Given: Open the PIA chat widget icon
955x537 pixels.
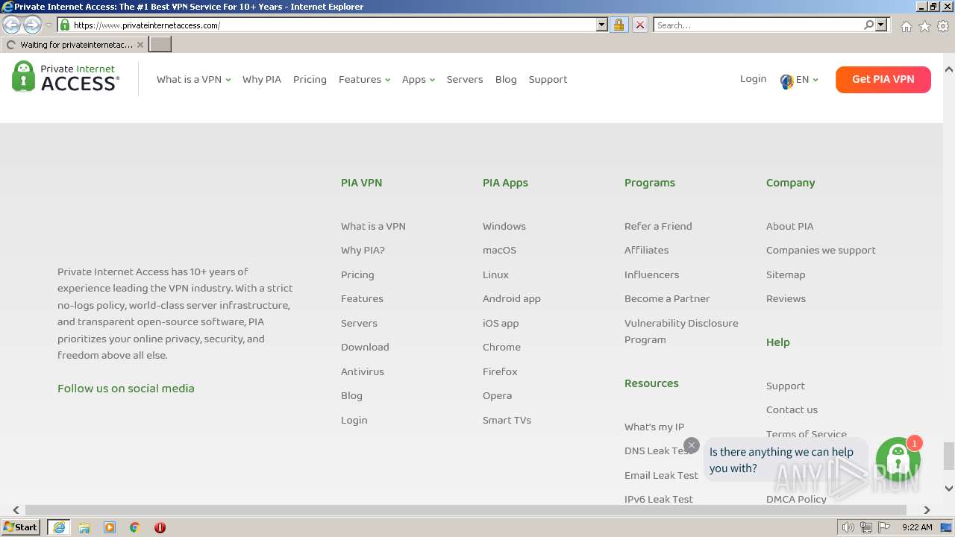Looking at the screenshot, I should tap(898, 459).
